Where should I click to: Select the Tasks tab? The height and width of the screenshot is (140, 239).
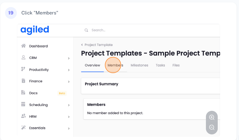coord(160,65)
